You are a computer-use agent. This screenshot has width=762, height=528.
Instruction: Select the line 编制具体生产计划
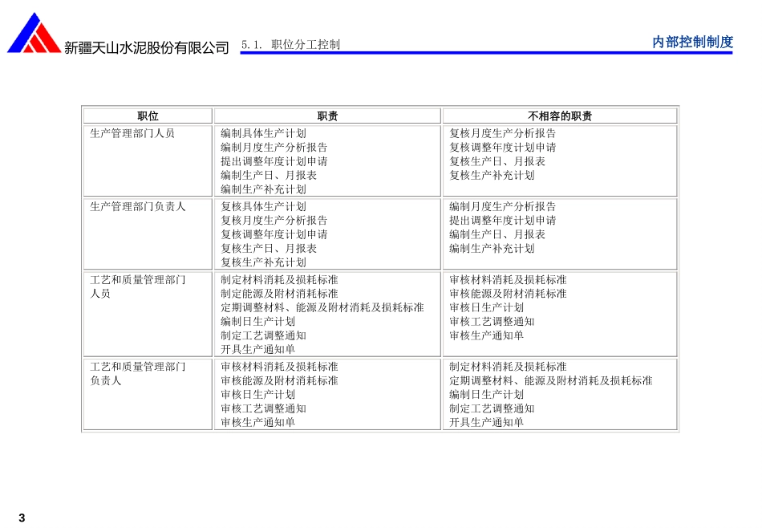[x=263, y=133]
